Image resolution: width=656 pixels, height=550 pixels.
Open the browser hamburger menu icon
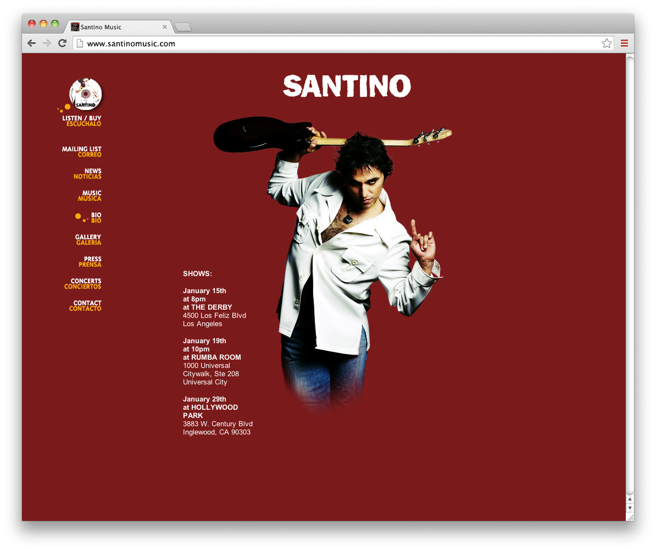coord(624,43)
